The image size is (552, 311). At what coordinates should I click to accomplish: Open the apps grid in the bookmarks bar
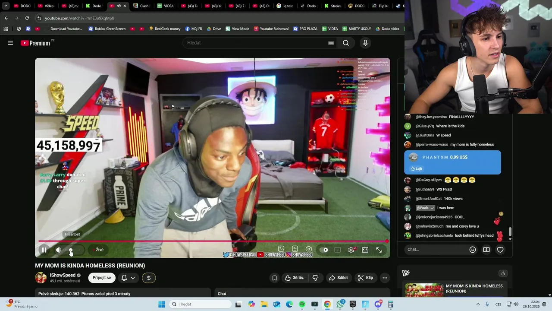pyautogui.click(x=6, y=29)
